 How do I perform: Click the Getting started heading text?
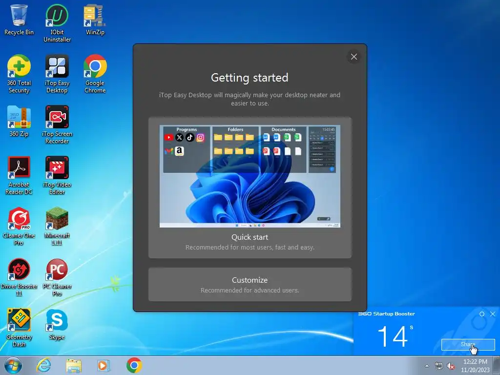(250, 78)
